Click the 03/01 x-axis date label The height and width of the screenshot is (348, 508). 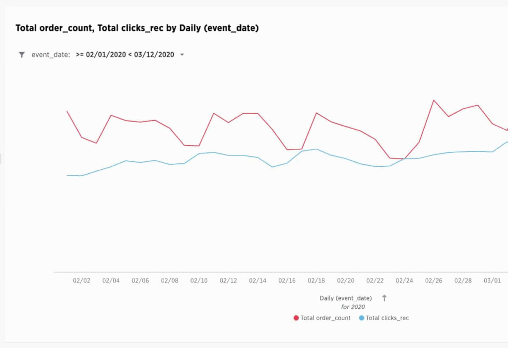point(492,281)
